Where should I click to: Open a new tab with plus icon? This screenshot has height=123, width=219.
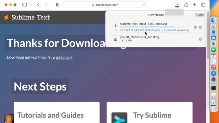194,5
